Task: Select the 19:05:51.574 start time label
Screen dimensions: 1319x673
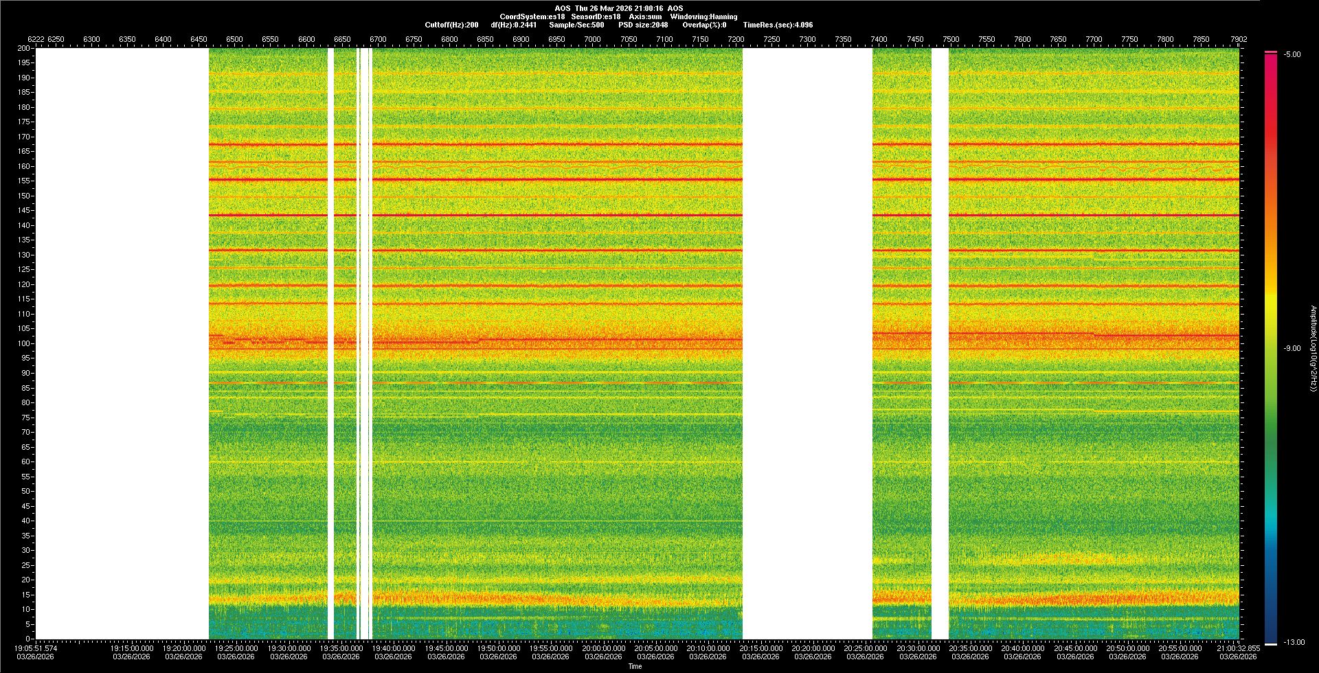Action: [x=36, y=648]
